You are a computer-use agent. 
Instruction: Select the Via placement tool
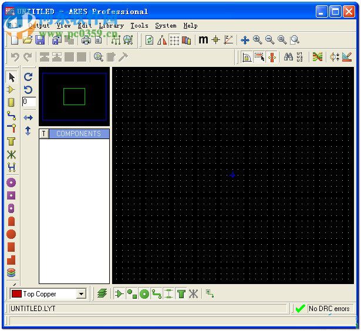(x=12, y=128)
